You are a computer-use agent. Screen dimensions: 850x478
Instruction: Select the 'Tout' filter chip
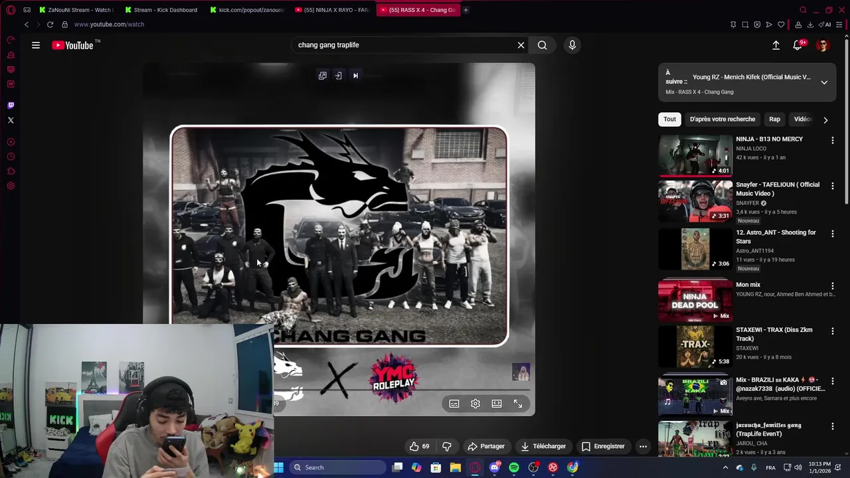(669, 119)
